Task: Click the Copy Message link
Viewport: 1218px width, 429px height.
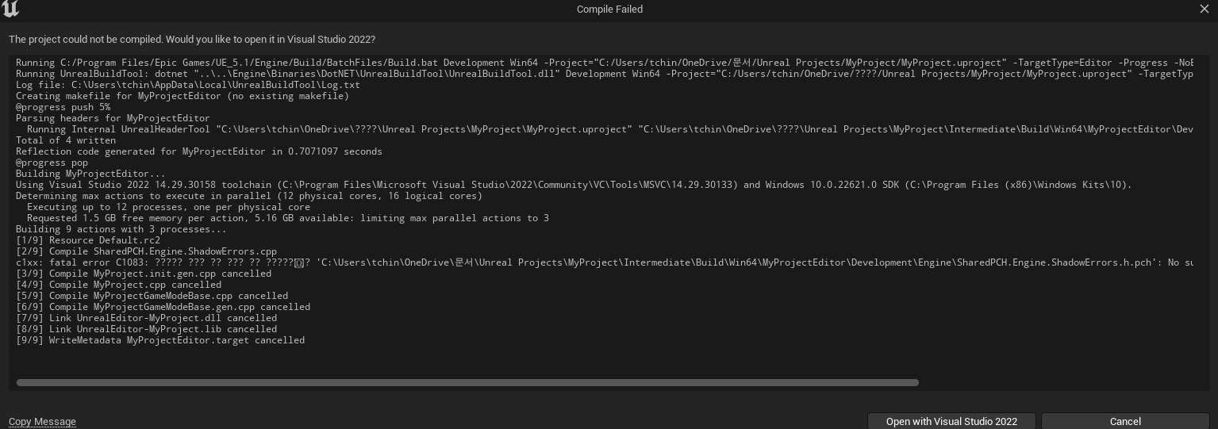Action: (x=42, y=422)
